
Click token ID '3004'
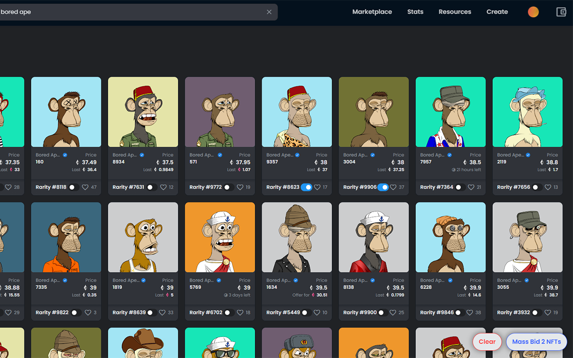point(349,162)
